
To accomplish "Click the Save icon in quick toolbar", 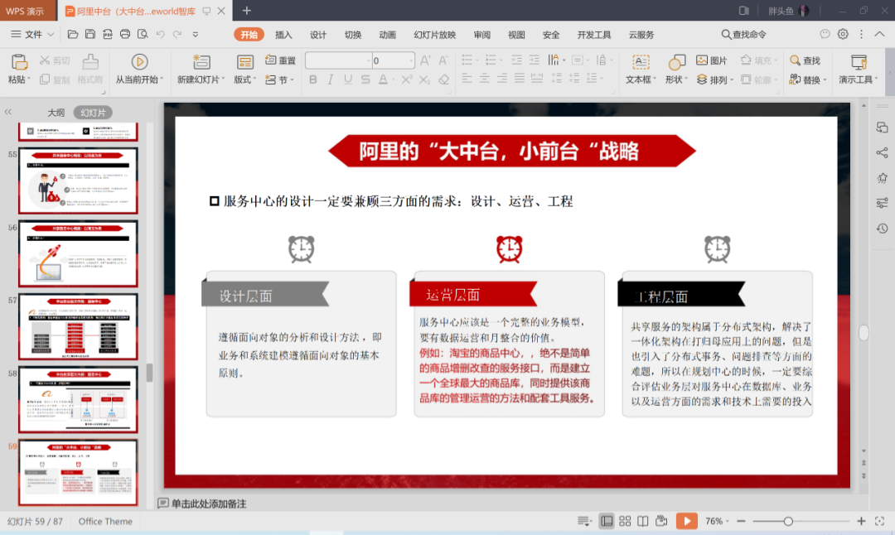I will coord(90,34).
